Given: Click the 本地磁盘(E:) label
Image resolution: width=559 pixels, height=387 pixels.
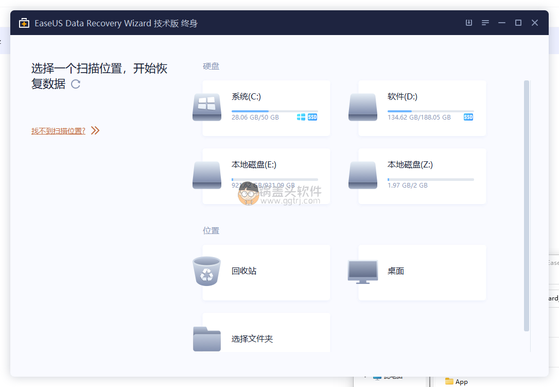Looking at the screenshot, I should pos(254,164).
